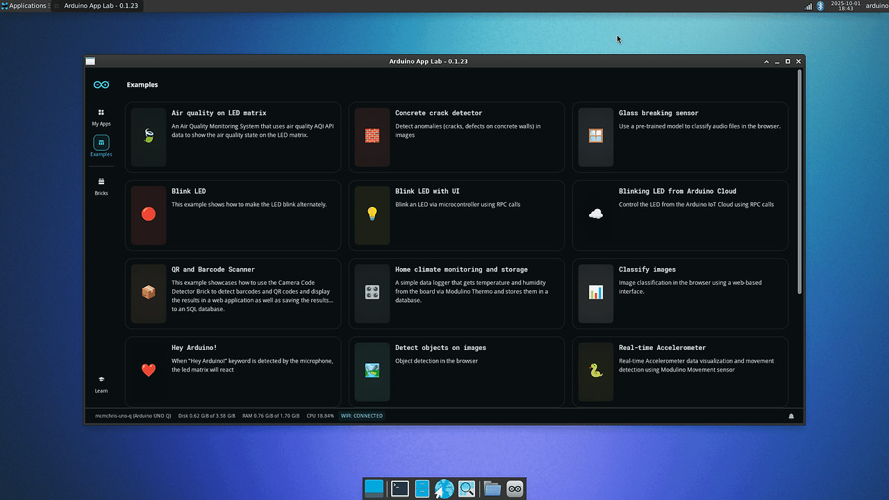Click the window icon of Glass breaking sensor

[596, 136]
